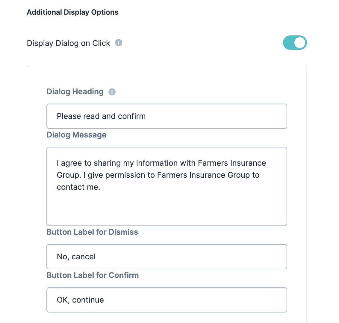Disable the Display Dialog on Click toggle

click(295, 43)
